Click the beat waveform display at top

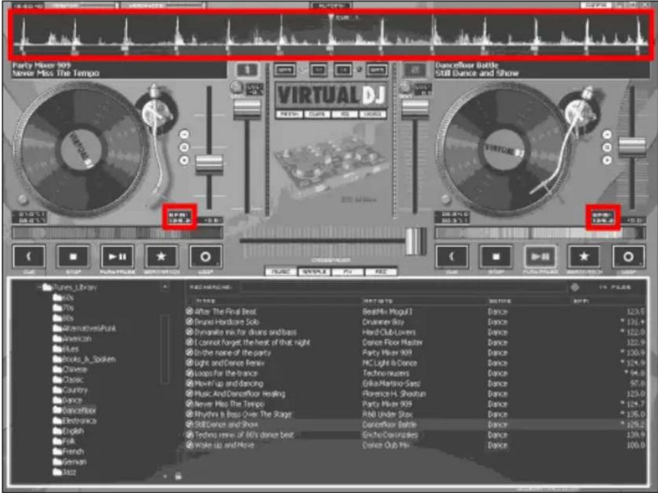[331, 35]
